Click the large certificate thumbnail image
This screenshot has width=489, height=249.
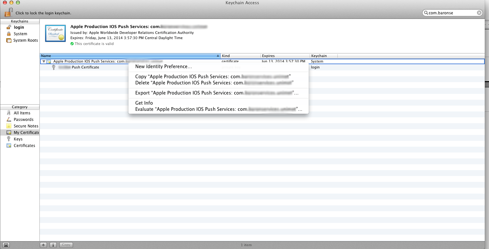point(55,33)
